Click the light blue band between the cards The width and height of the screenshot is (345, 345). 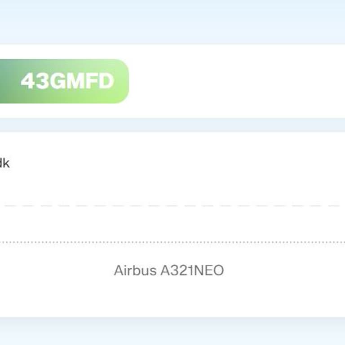pos(172,125)
